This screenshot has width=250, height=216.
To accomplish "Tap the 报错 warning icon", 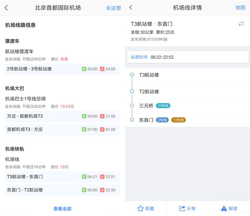I will 224,208.
